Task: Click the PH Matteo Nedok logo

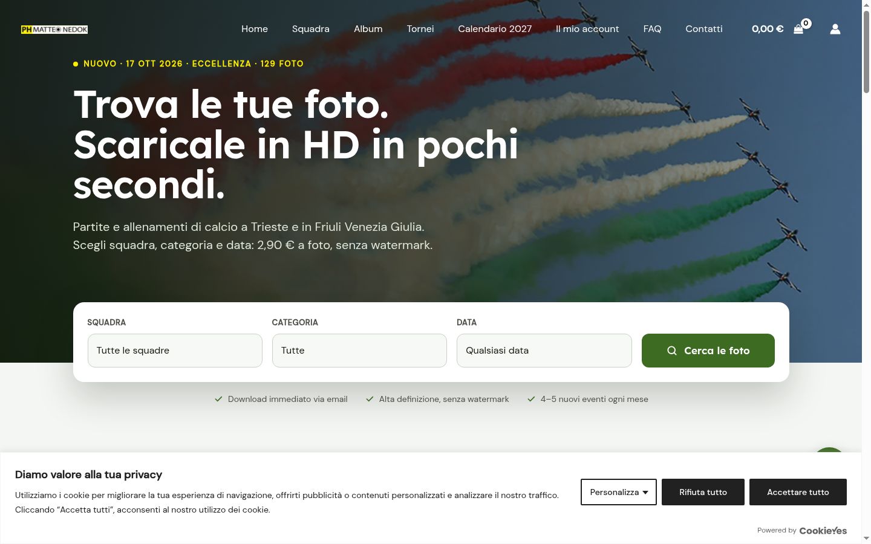Action: coord(54,29)
